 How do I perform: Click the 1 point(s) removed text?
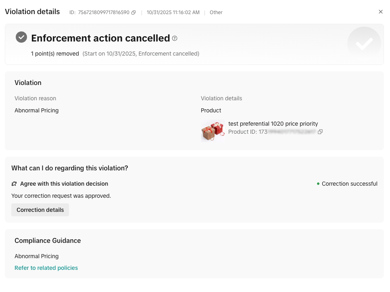(55, 54)
